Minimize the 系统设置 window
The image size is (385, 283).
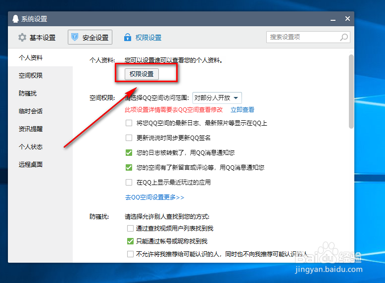coord(333,19)
